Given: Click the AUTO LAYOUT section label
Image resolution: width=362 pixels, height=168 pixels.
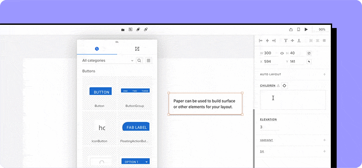Looking at the screenshot, I should tap(270, 75).
